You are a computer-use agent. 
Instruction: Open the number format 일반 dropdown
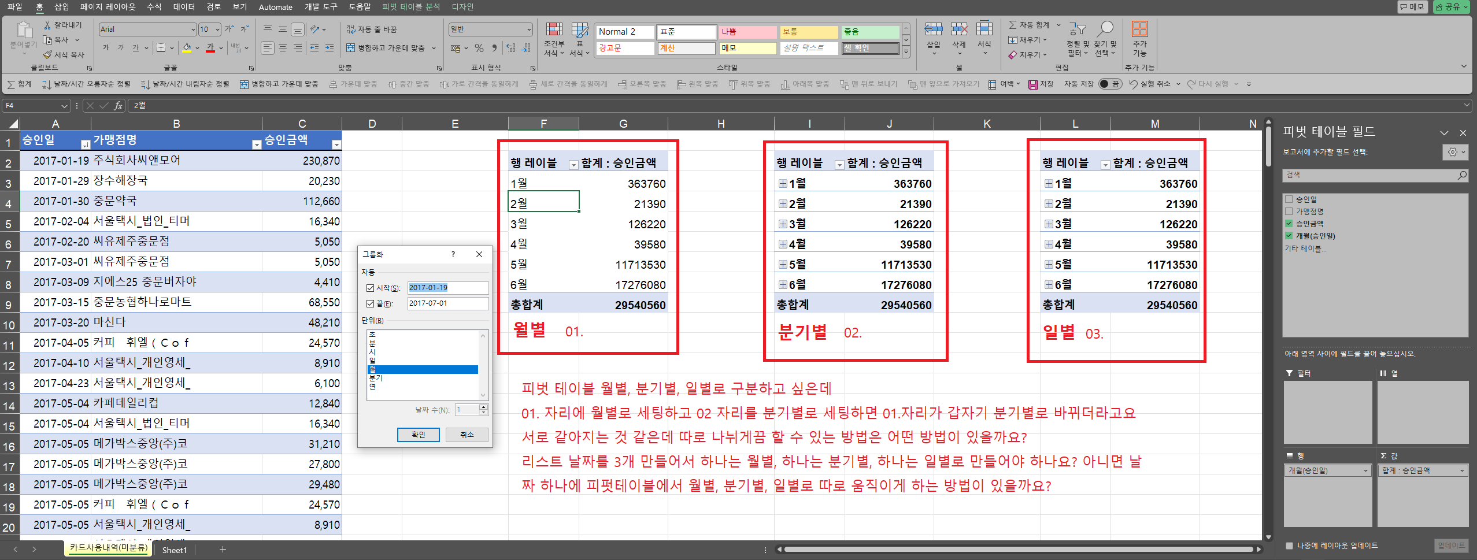(528, 29)
